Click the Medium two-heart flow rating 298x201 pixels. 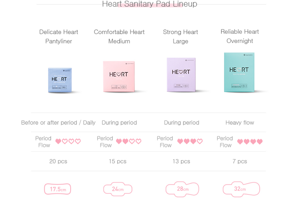click(x=129, y=141)
